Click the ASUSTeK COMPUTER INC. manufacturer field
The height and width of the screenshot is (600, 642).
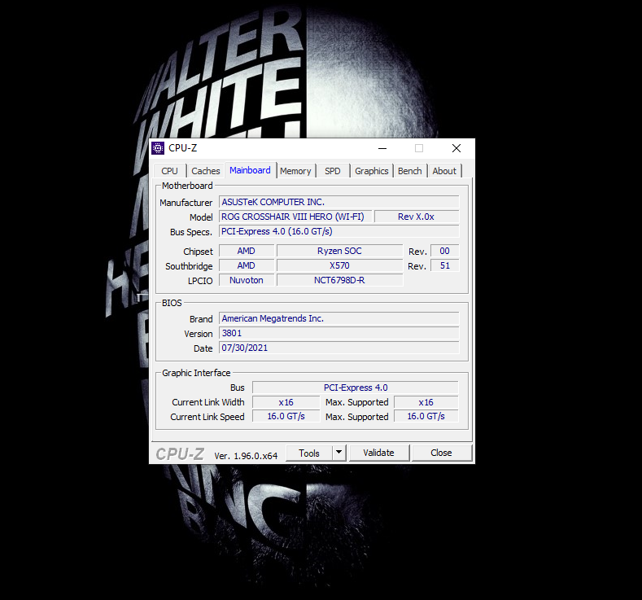(x=339, y=202)
